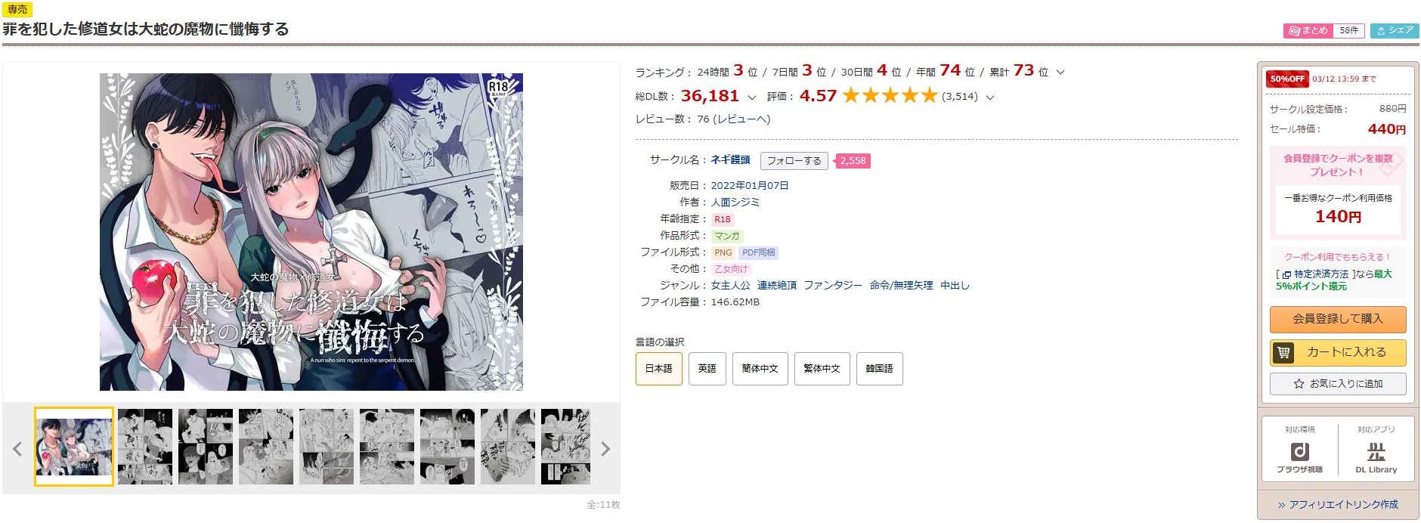Click the 50%OFF red sale badge
Screen dimensions: 1421x523
point(1286,79)
